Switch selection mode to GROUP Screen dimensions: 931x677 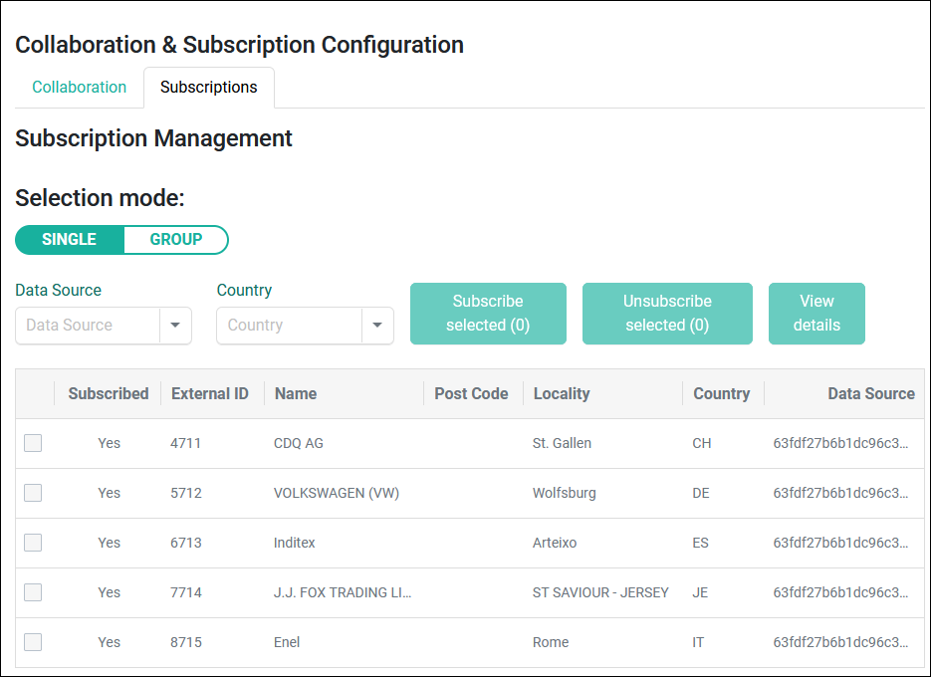click(176, 239)
